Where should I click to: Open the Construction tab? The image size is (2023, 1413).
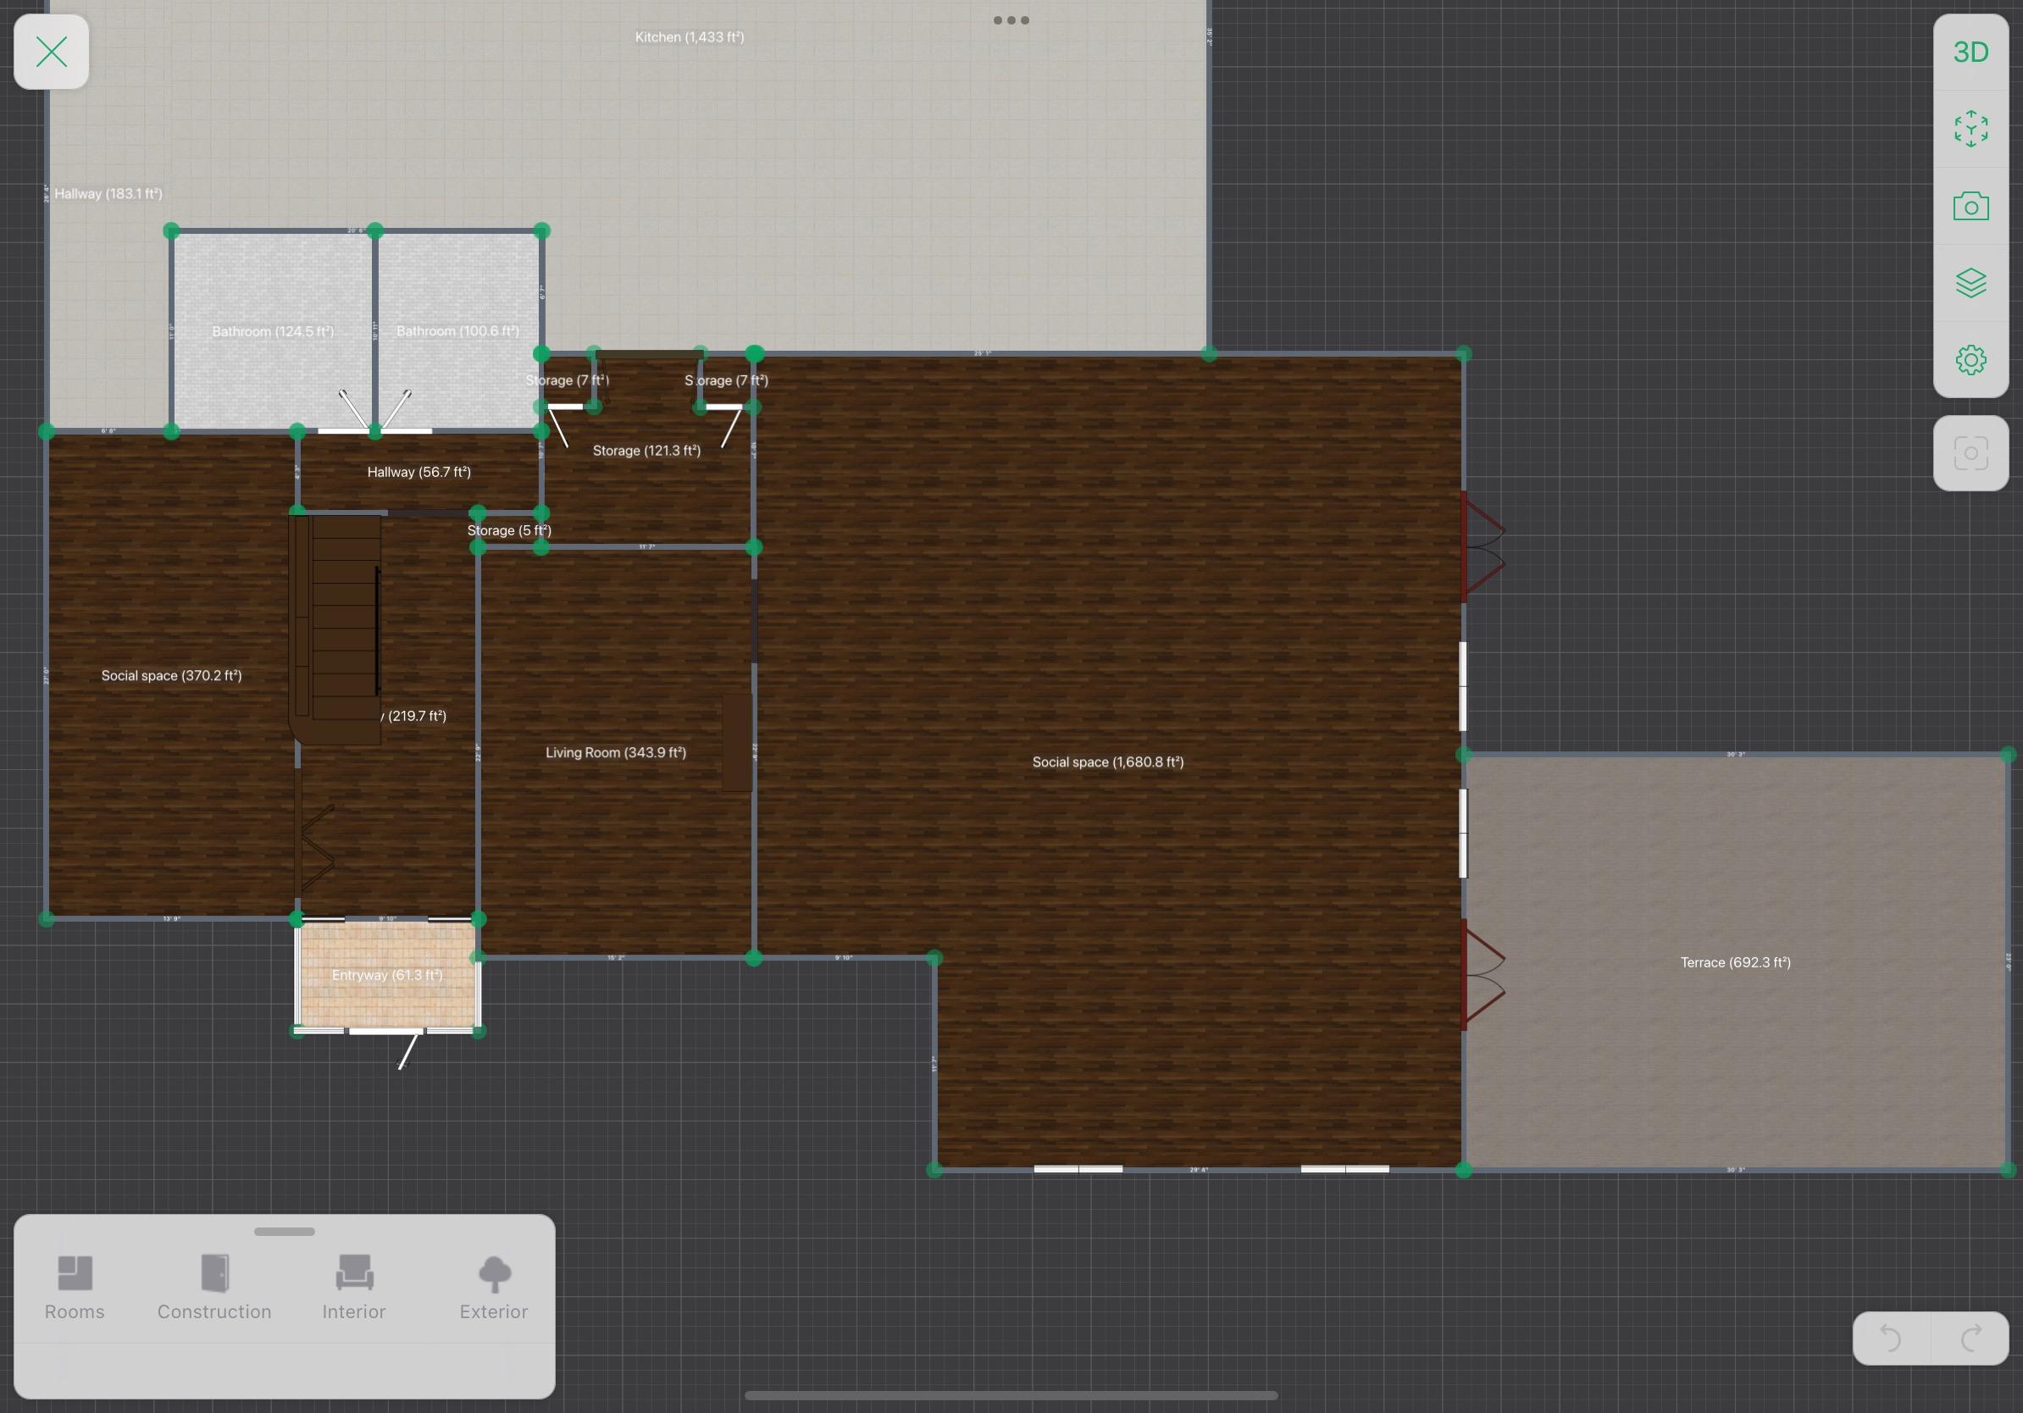click(214, 1288)
